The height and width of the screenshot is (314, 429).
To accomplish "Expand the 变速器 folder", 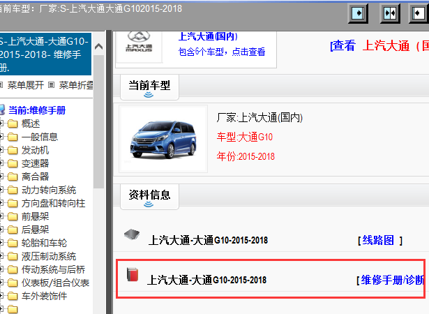I will [1, 163].
